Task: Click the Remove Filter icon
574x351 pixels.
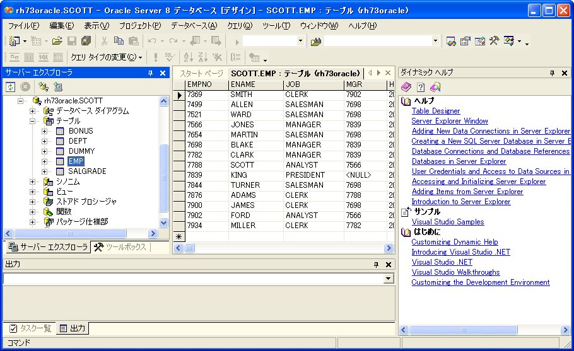Action: tap(217, 57)
